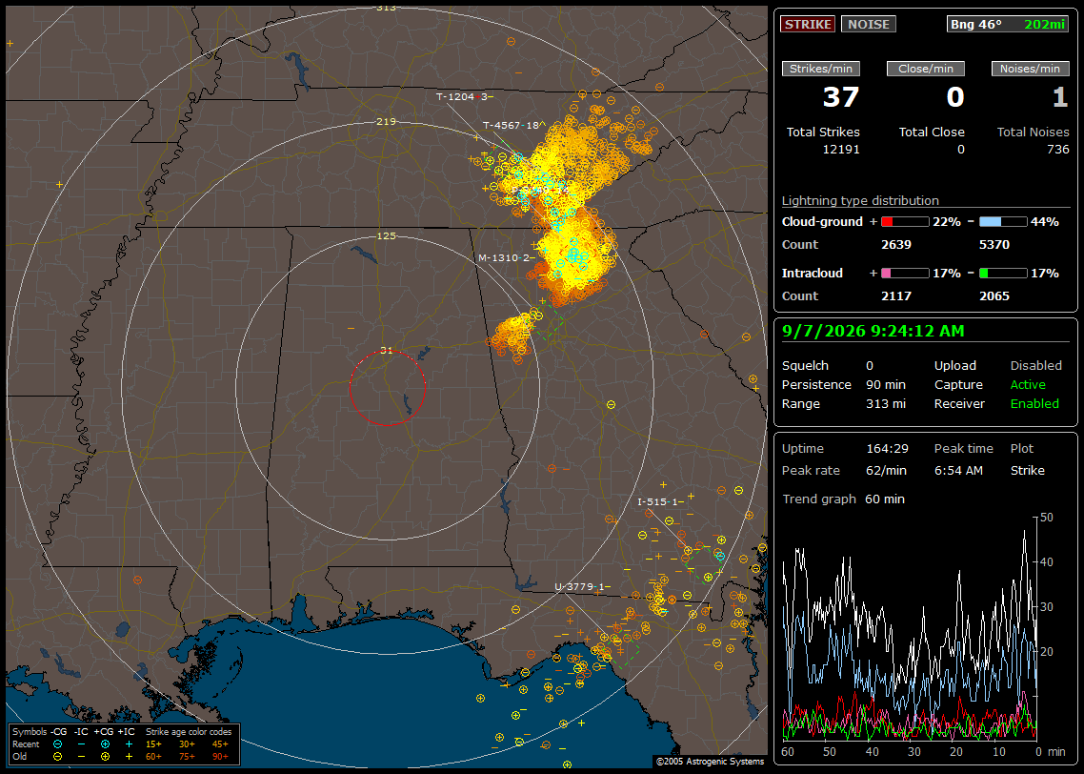Click the blue negative cloud-ground percentage bar
This screenshot has width=1084, height=774.
[x=1003, y=222]
